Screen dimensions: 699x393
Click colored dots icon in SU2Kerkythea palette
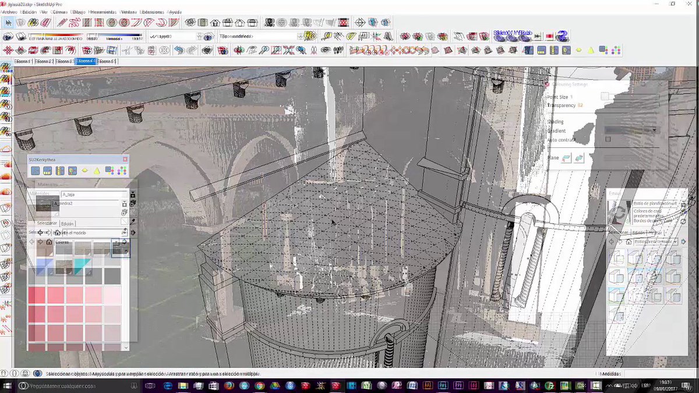coord(122,171)
